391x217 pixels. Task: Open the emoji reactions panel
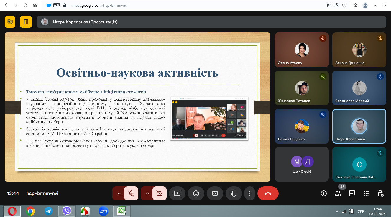196,193
